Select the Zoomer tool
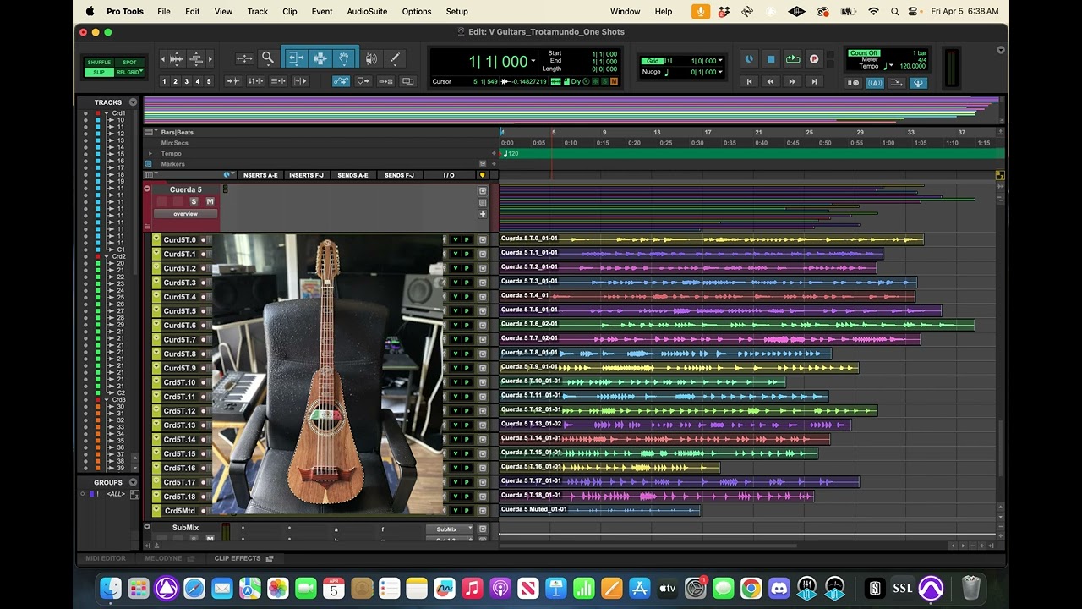The image size is (1082, 609). 268,58
